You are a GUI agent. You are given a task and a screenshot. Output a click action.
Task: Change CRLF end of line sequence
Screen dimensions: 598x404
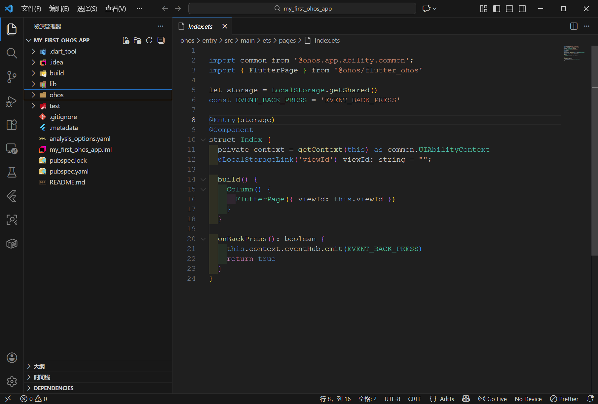[415, 399]
